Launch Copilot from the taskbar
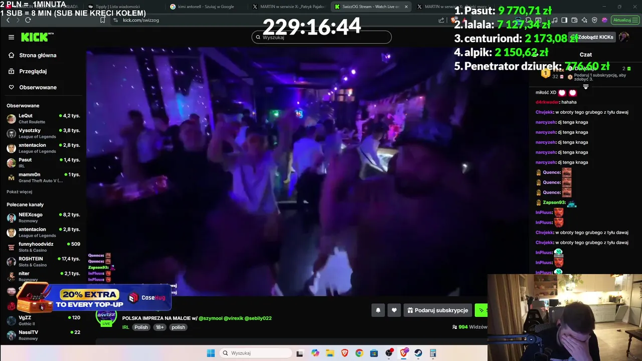This screenshot has height=361, width=642. (x=315, y=353)
